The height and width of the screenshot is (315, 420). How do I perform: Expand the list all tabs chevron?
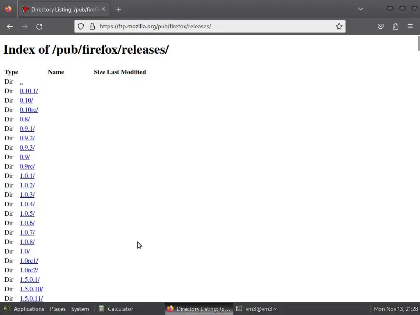click(x=361, y=9)
